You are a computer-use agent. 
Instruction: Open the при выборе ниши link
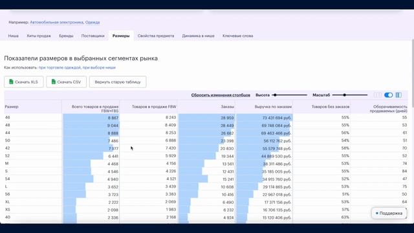point(99,67)
